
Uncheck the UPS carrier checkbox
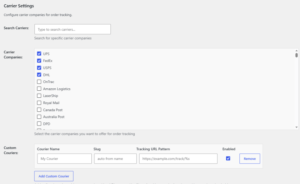coord(39,54)
